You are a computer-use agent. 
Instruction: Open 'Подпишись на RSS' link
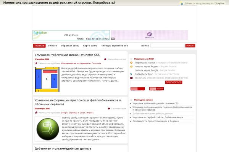(x=145, y=63)
